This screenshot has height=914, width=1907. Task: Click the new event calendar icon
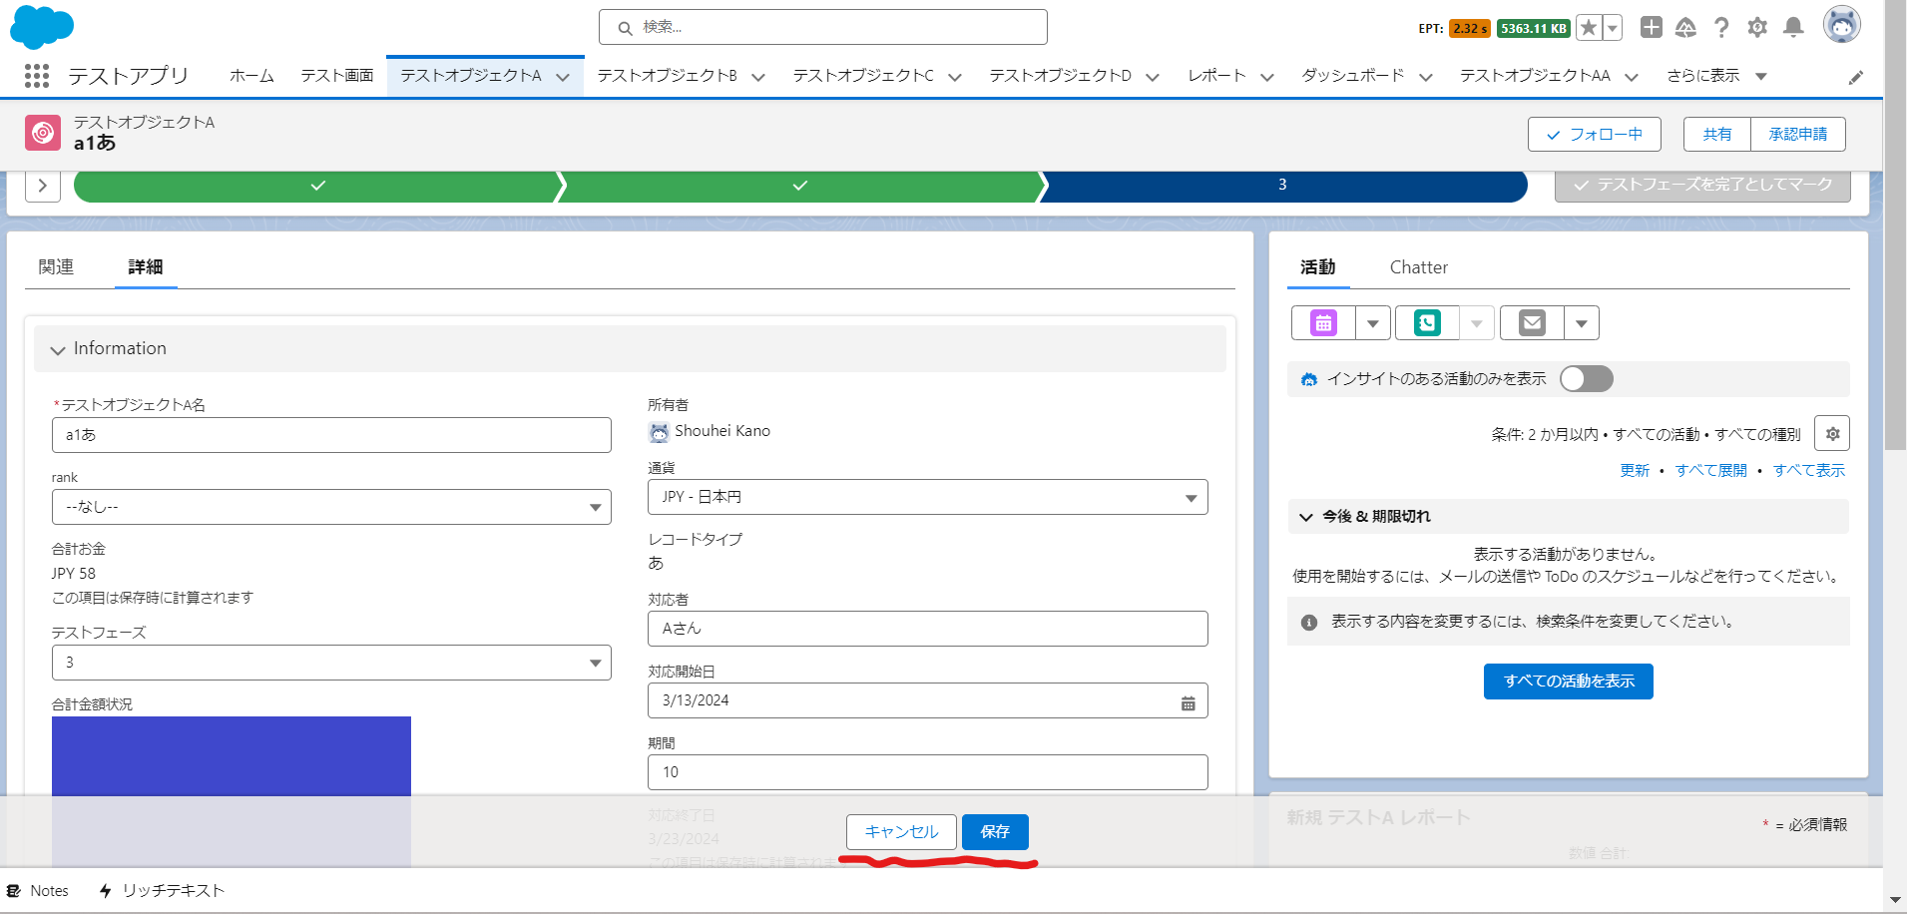click(x=1323, y=323)
